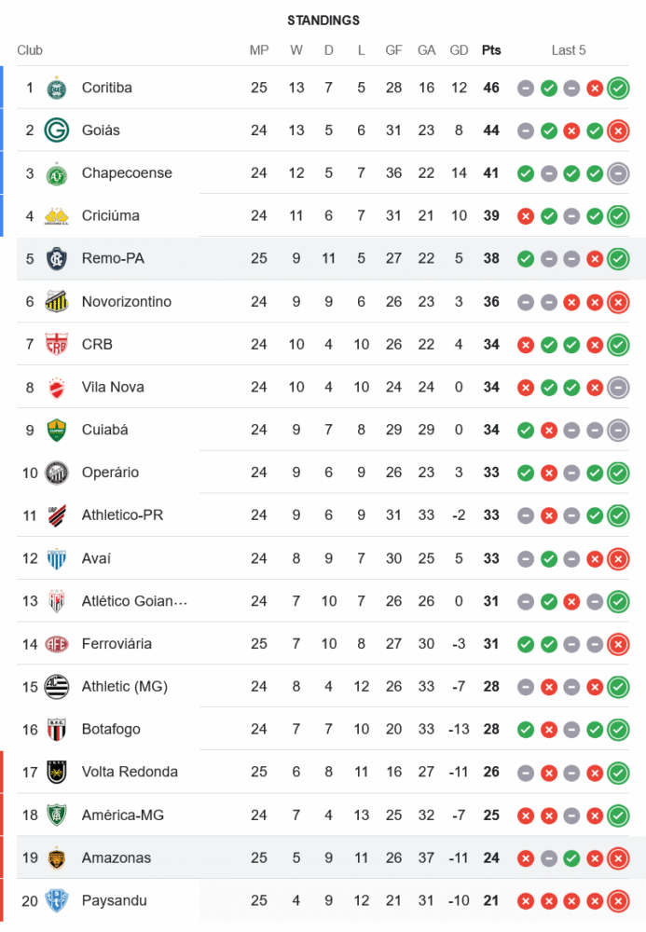Click Chapecoense's latest draw result icon
Image resolution: width=646 pixels, height=932 pixels.
pos(617,173)
